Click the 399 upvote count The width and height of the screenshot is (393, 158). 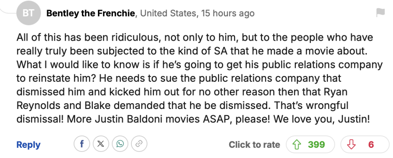316,145
